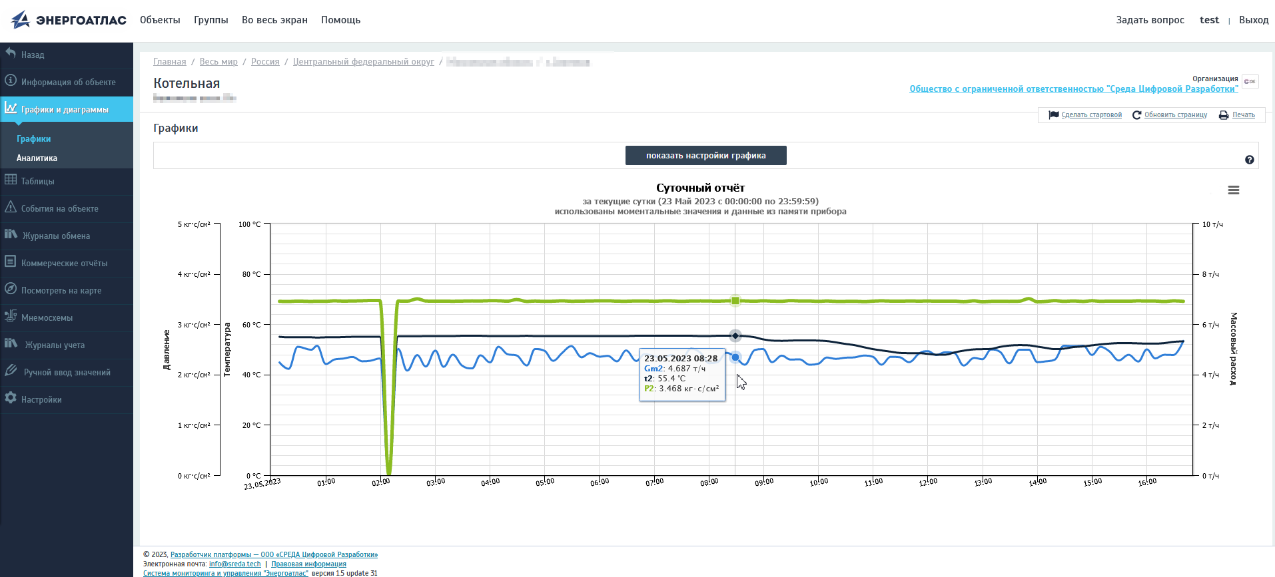Expand показать настройки графика panel
Image resolution: width=1275 pixels, height=577 pixels.
(x=705, y=156)
